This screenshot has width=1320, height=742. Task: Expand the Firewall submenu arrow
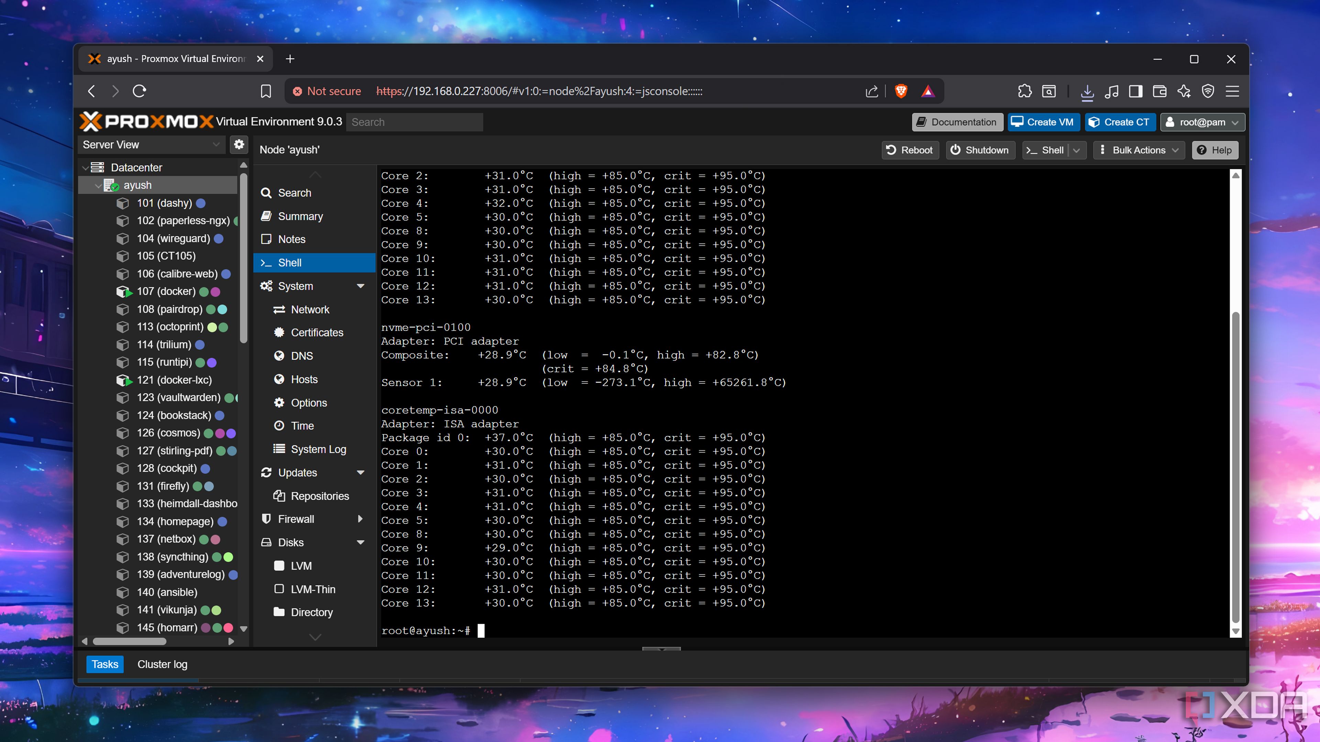point(361,519)
